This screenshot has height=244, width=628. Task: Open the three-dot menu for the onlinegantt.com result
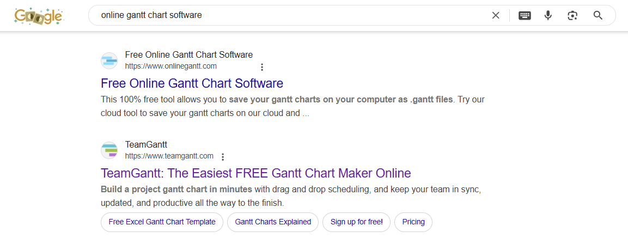tap(262, 67)
